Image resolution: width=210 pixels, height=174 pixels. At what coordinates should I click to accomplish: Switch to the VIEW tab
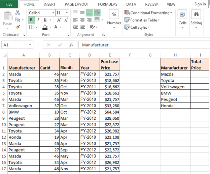click(171, 4)
